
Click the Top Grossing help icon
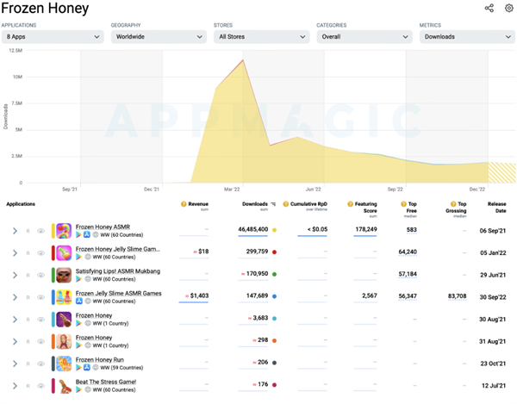pyautogui.click(x=453, y=204)
